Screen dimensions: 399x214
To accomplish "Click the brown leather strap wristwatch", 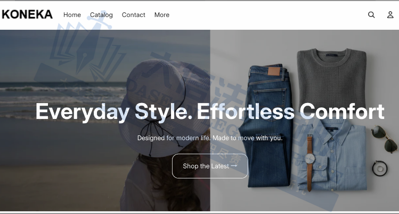I will click(x=310, y=159).
